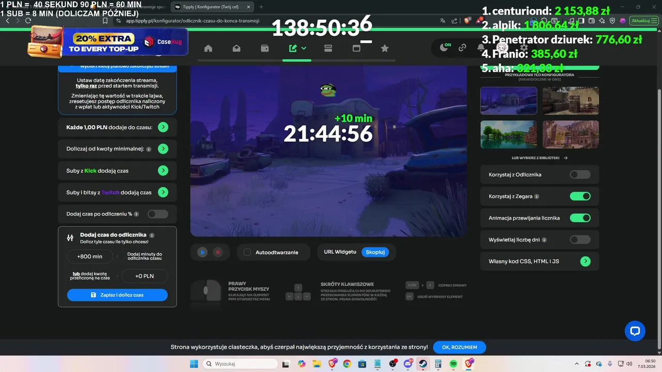Disable Korzystaj z Zegara switch

coord(580,196)
